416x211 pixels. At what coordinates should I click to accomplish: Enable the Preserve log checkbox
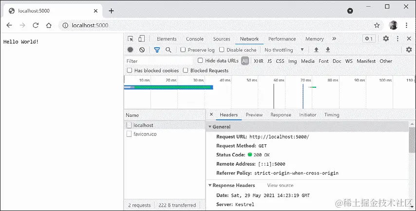click(x=183, y=50)
